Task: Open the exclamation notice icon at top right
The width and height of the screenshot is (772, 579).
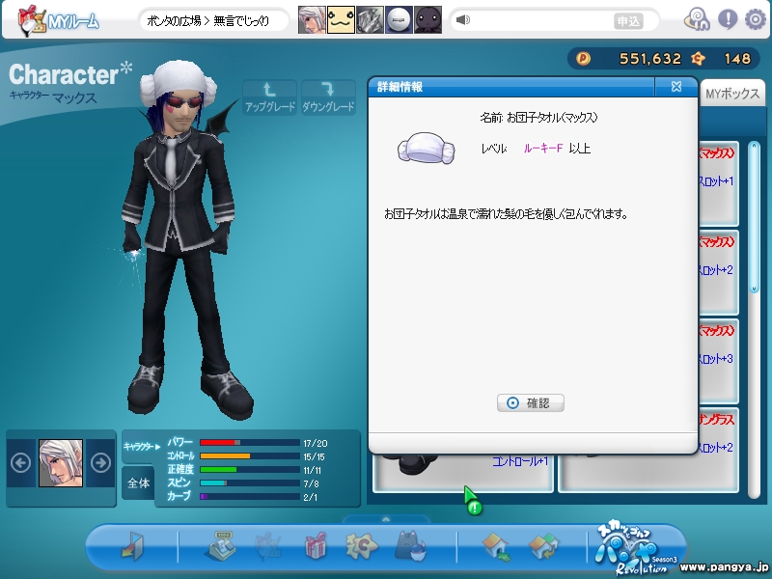Action: [x=728, y=19]
